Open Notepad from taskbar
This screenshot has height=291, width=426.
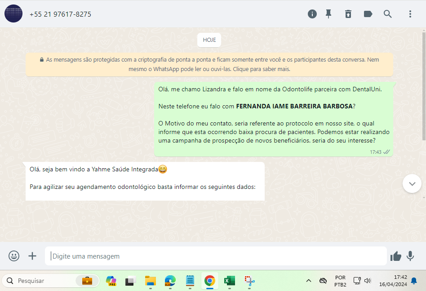pyautogui.click(x=190, y=281)
